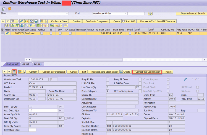
Task: Click the pencil change-mode icon in toolbar
Action: pyautogui.click(x=22, y=21)
